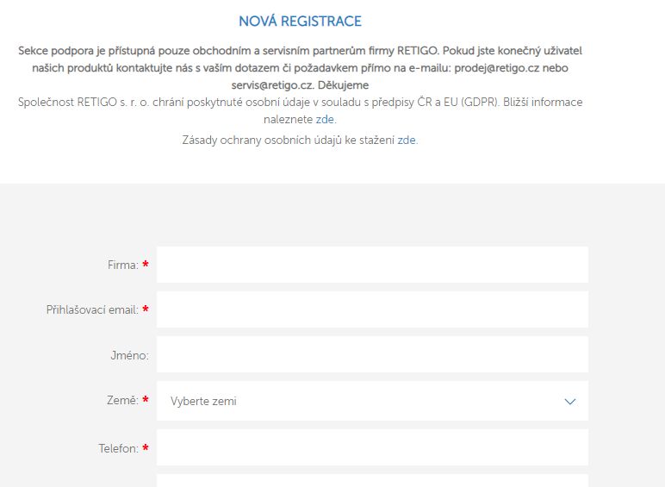Click the red asterisk beside Přihlašovací email

(146, 309)
